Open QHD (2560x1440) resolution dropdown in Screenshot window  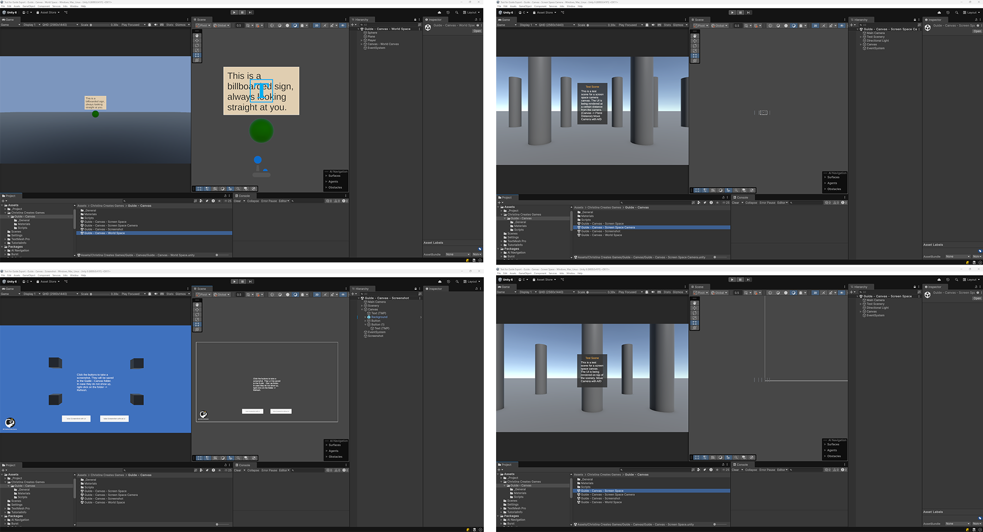[x=60, y=294]
